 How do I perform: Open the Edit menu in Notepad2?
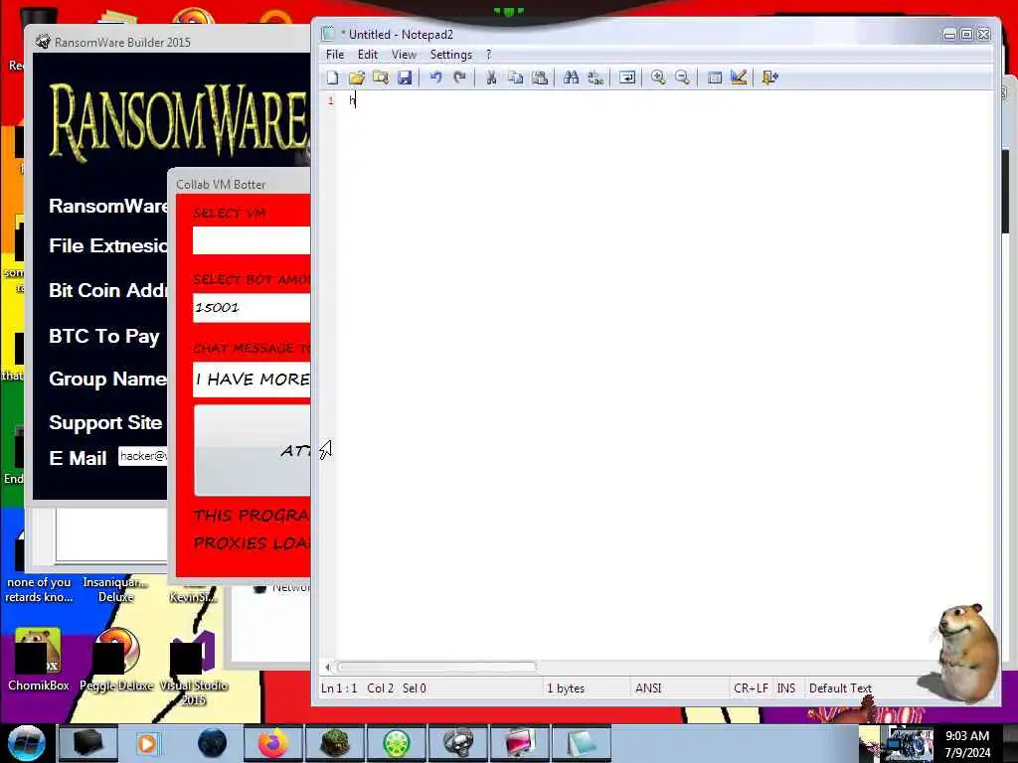368,55
